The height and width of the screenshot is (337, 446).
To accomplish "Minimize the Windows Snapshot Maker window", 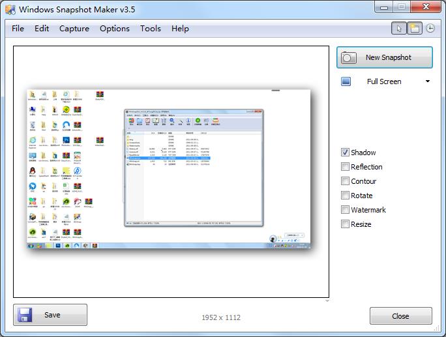I will coord(384,7).
